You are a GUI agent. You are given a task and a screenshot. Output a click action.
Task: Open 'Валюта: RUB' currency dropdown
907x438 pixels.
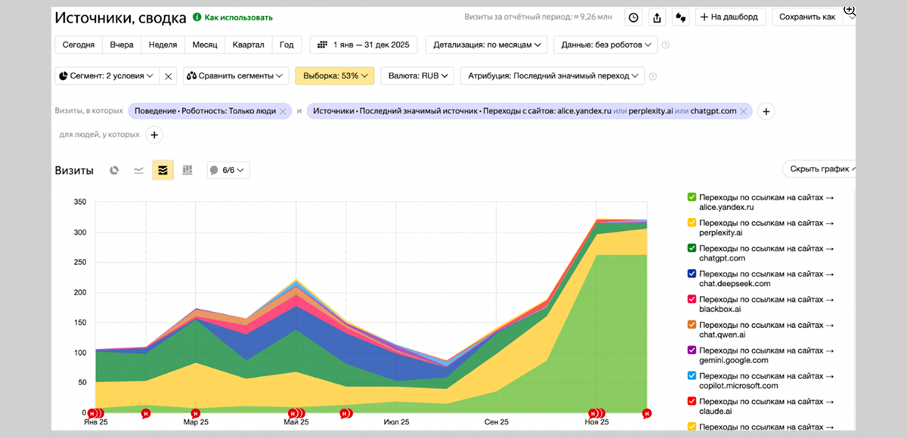[416, 76]
